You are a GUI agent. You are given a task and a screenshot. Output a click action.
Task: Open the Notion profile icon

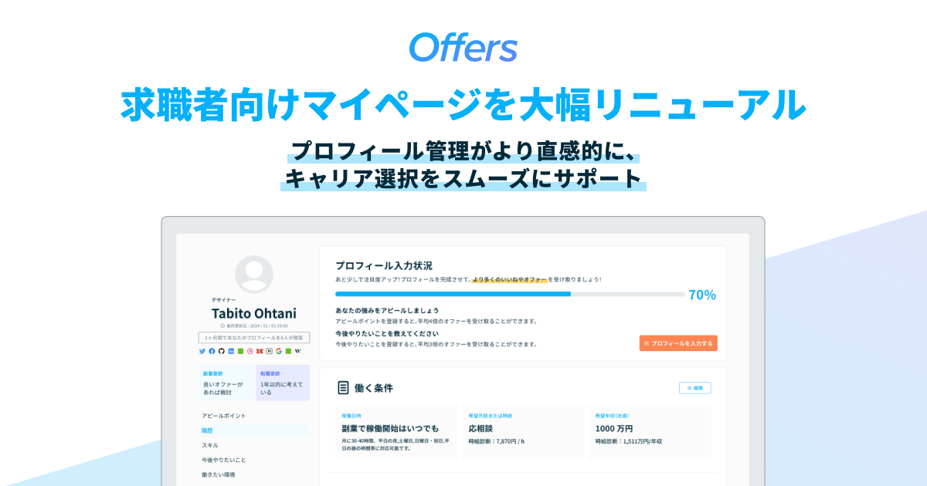pyautogui.click(x=269, y=351)
